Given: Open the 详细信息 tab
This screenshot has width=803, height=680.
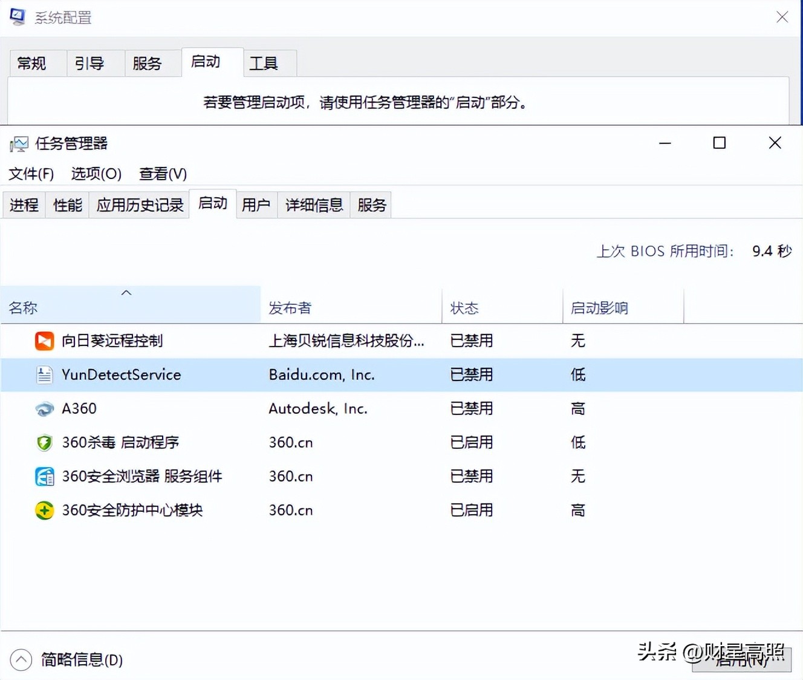Looking at the screenshot, I should 314,205.
